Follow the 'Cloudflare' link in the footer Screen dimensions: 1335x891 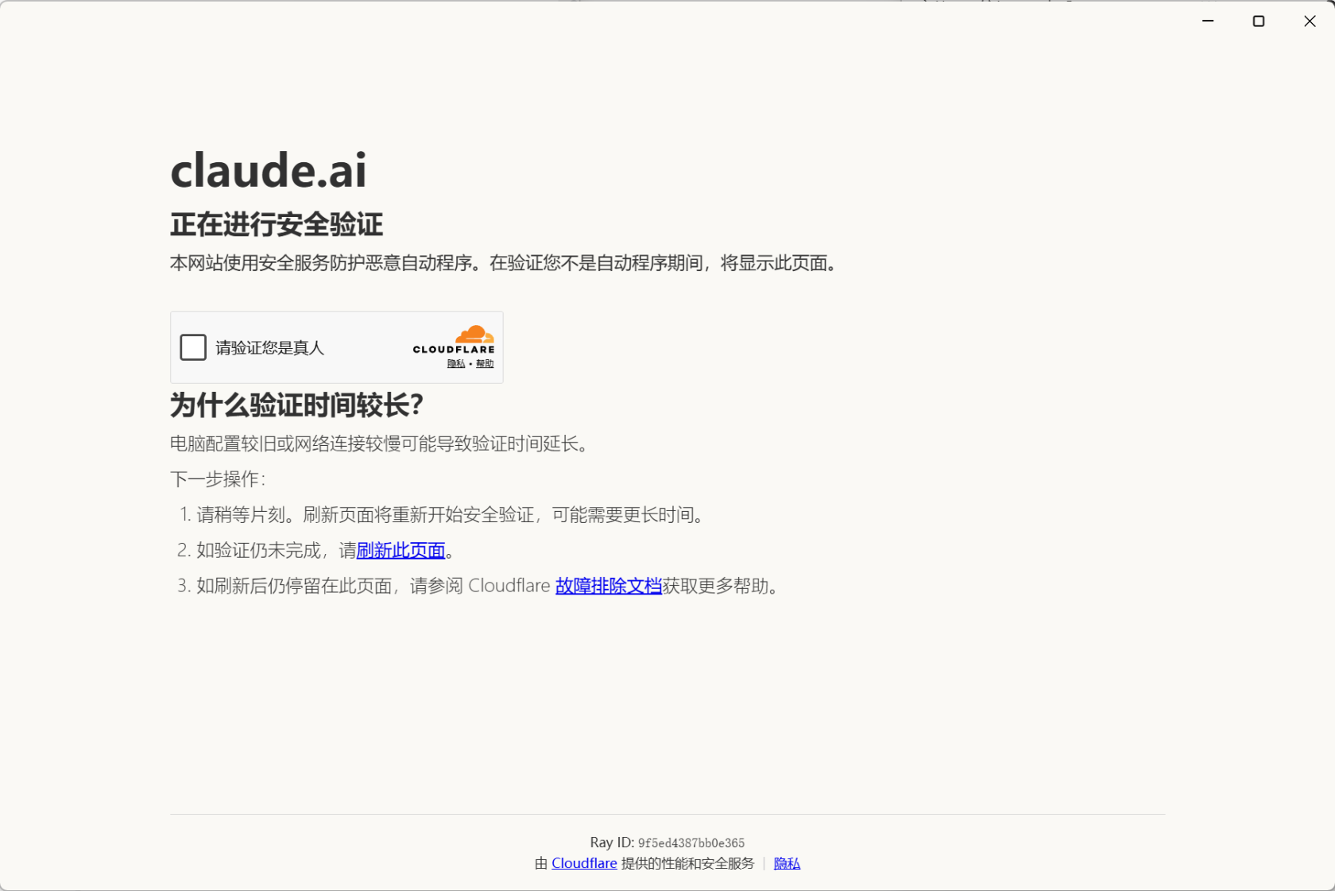pos(584,863)
